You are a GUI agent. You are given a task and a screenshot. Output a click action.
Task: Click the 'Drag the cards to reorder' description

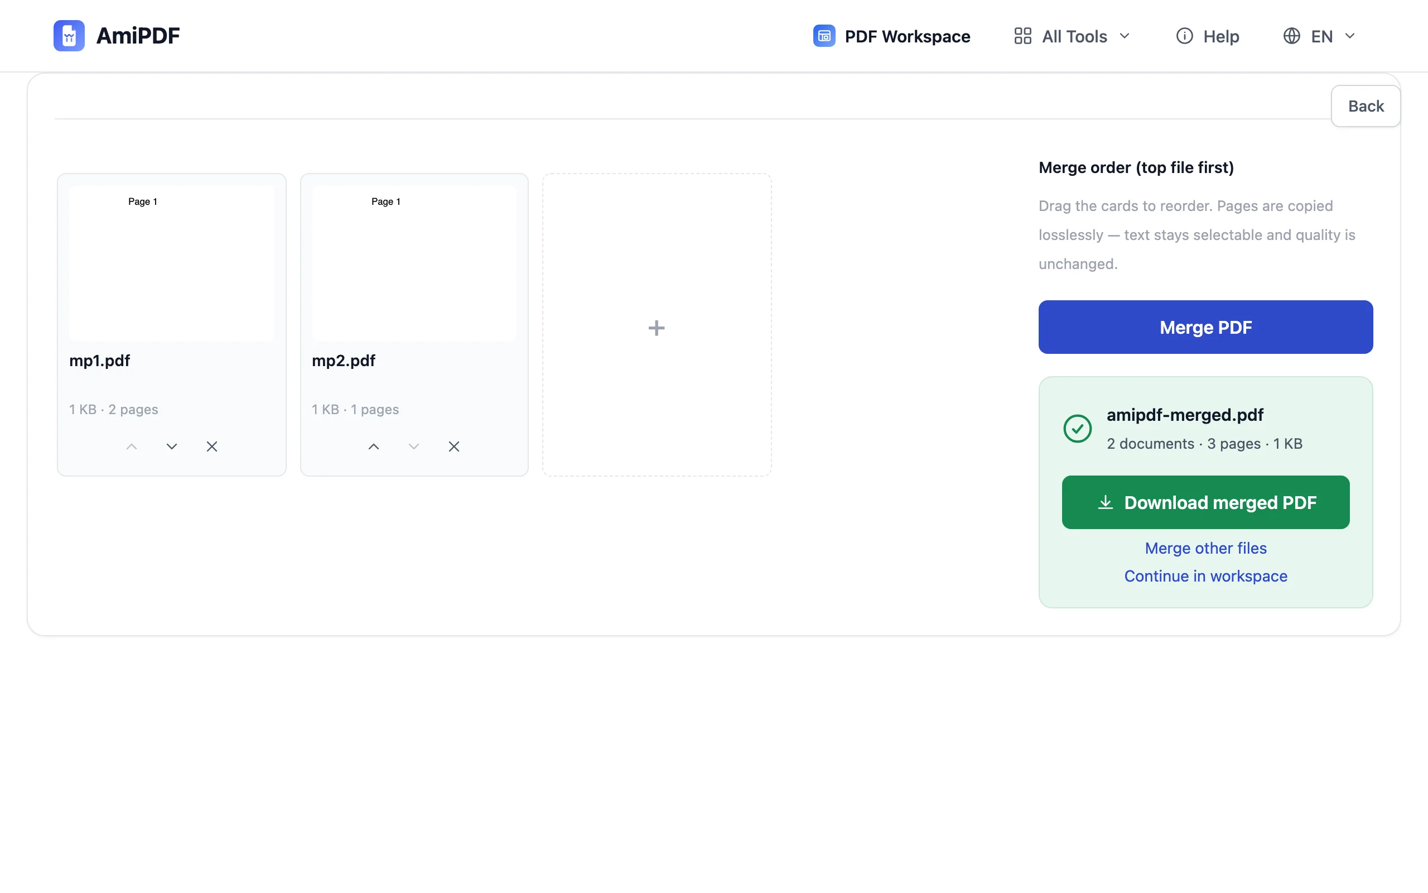point(1197,234)
